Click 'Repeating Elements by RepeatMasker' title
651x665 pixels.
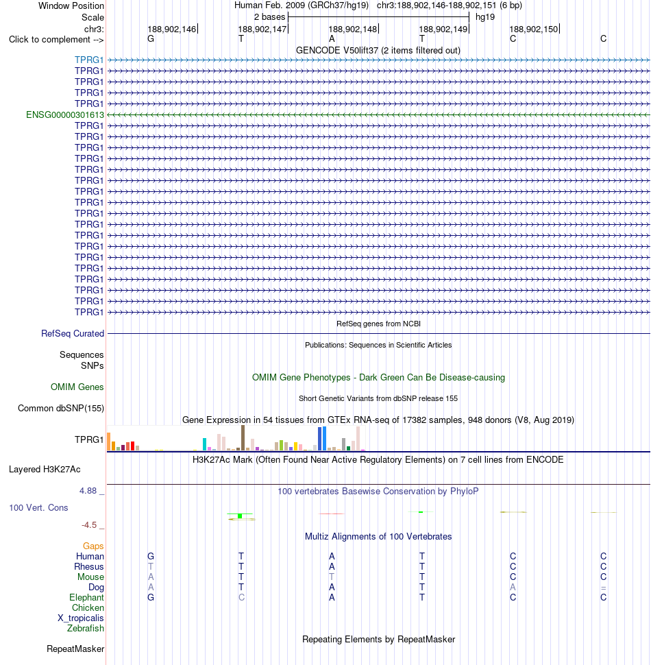pos(378,639)
